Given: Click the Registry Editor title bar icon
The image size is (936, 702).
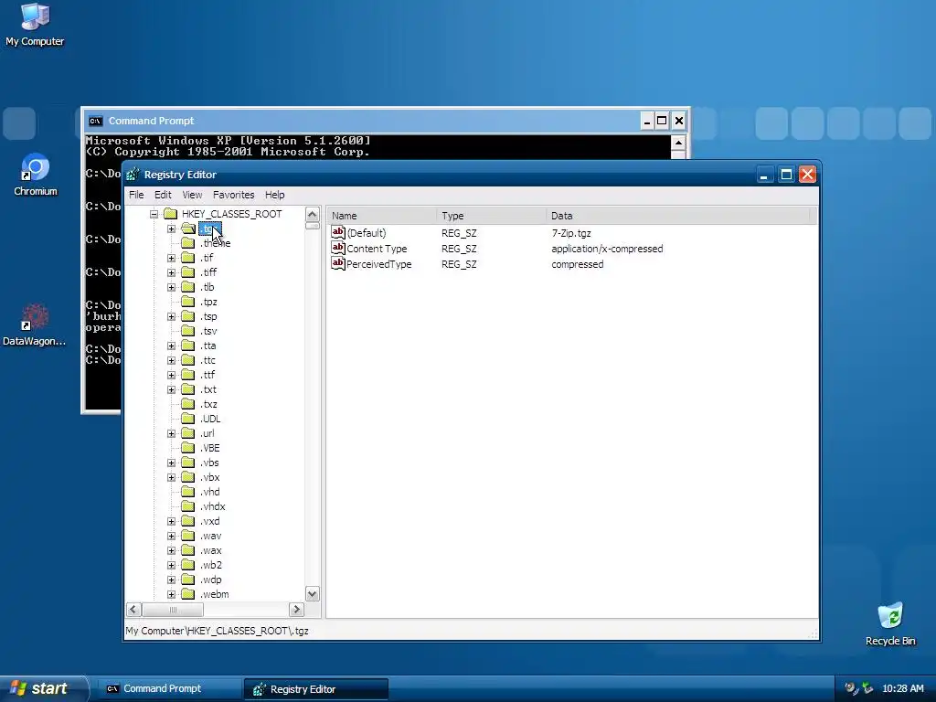Looking at the screenshot, I should coord(133,175).
